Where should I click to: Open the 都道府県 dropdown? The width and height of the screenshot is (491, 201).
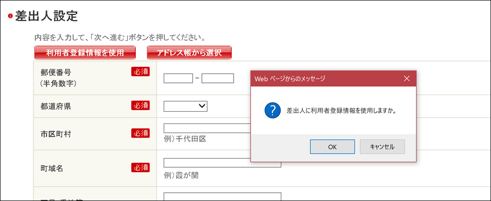(x=185, y=106)
